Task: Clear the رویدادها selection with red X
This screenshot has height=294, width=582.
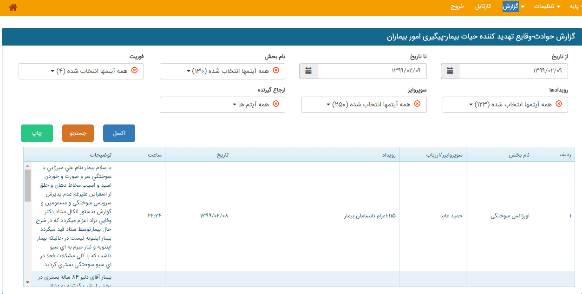Action: point(558,104)
